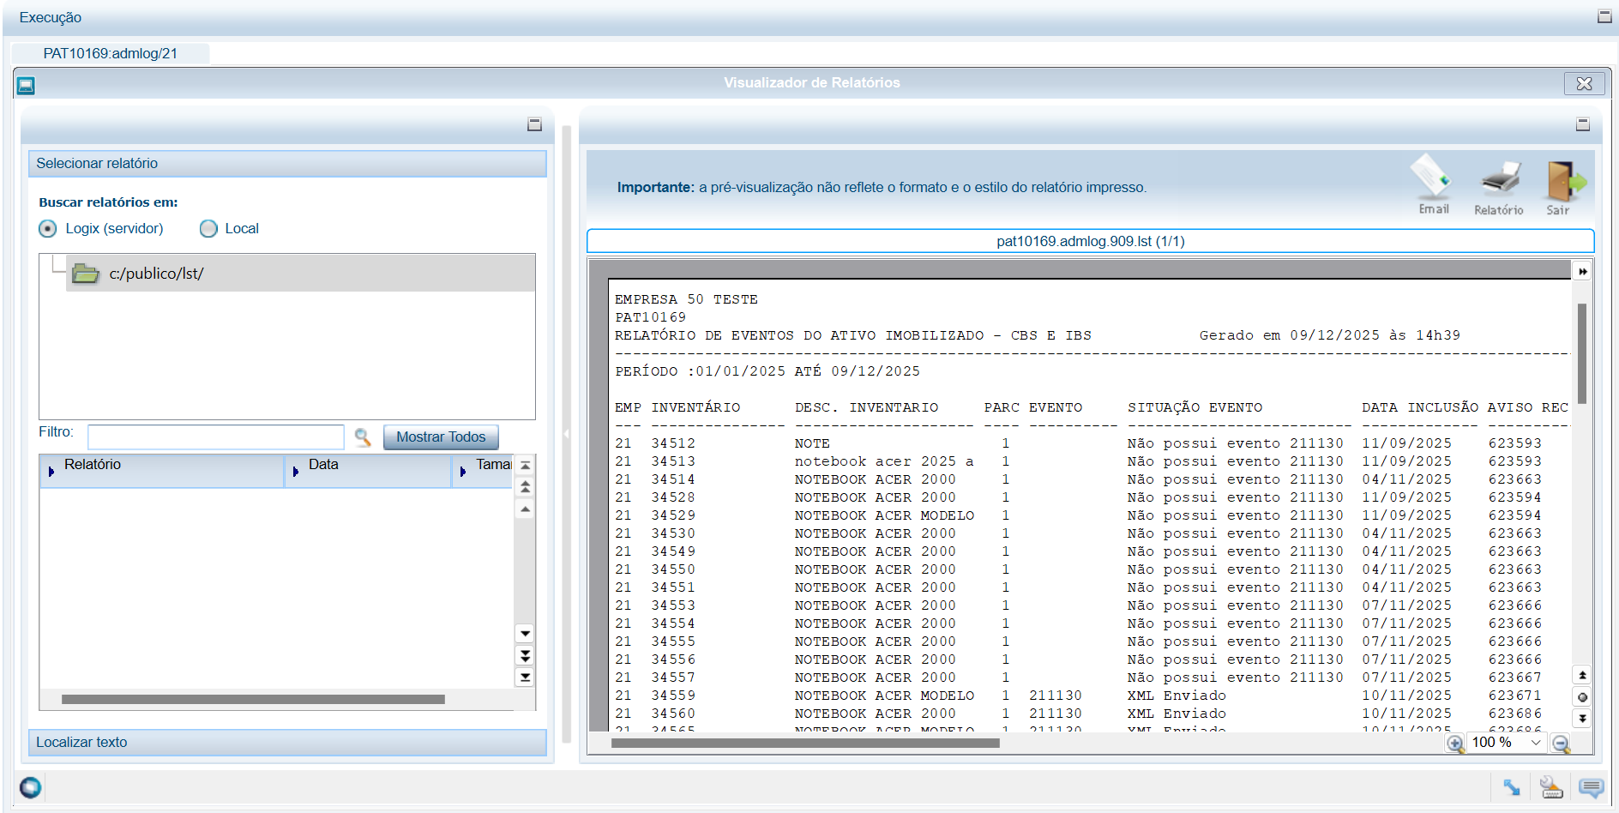Image resolution: width=1619 pixels, height=813 pixels.
Task: Click the Execução panel restore button
Action: [1604, 16]
